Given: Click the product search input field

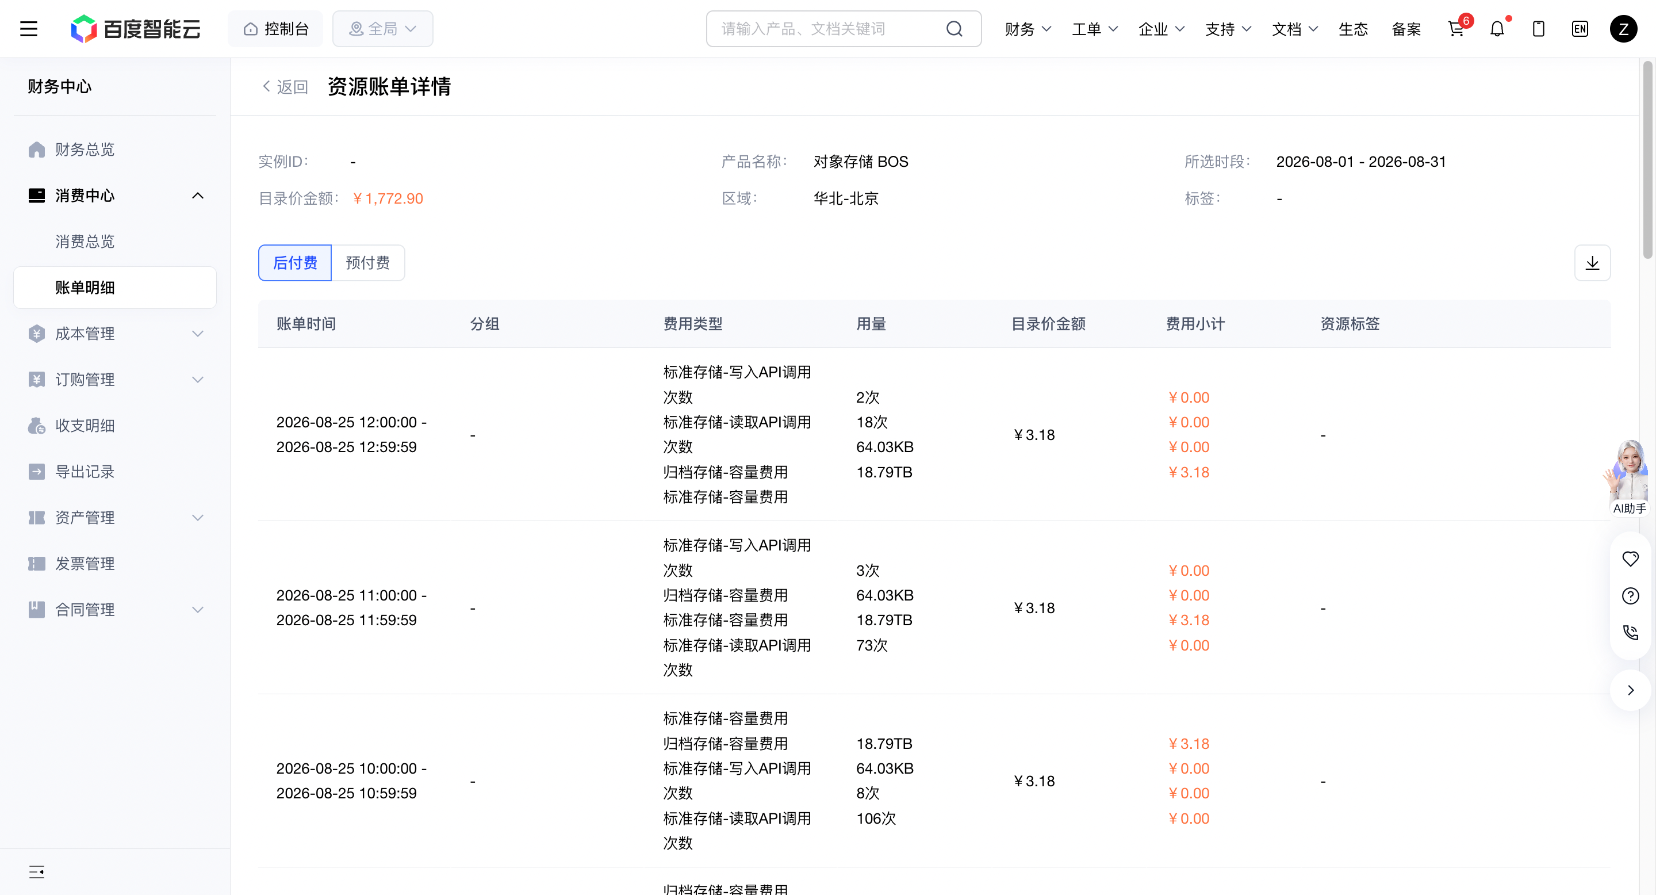Looking at the screenshot, I should click(844, 29).
